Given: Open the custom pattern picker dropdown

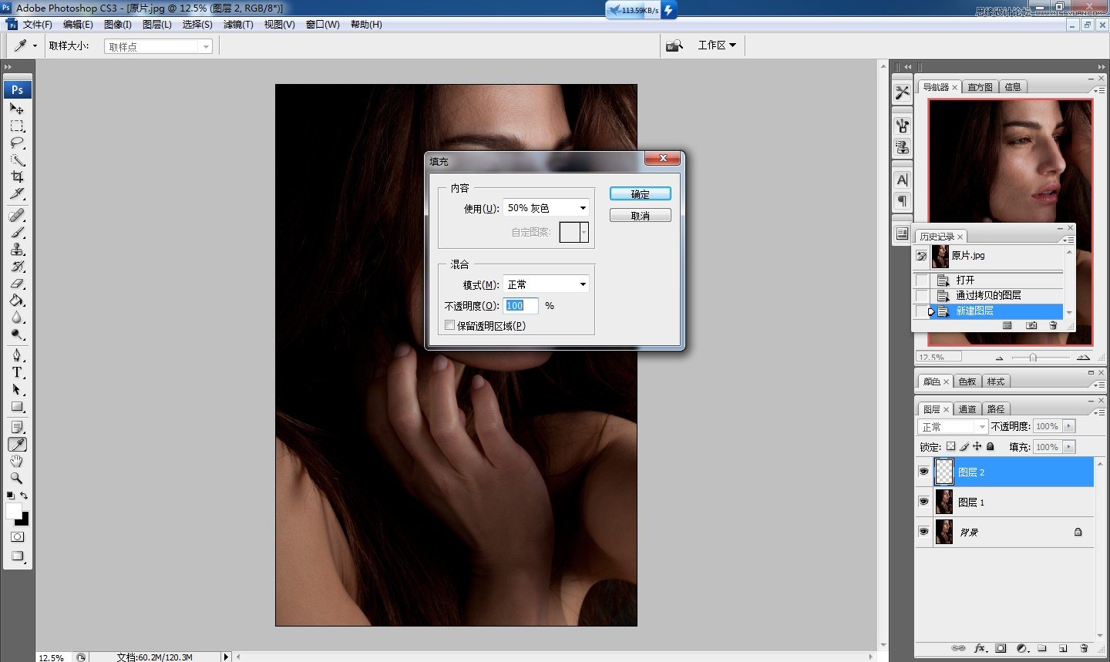Looking at the screenshot, I should coord(584,232).
